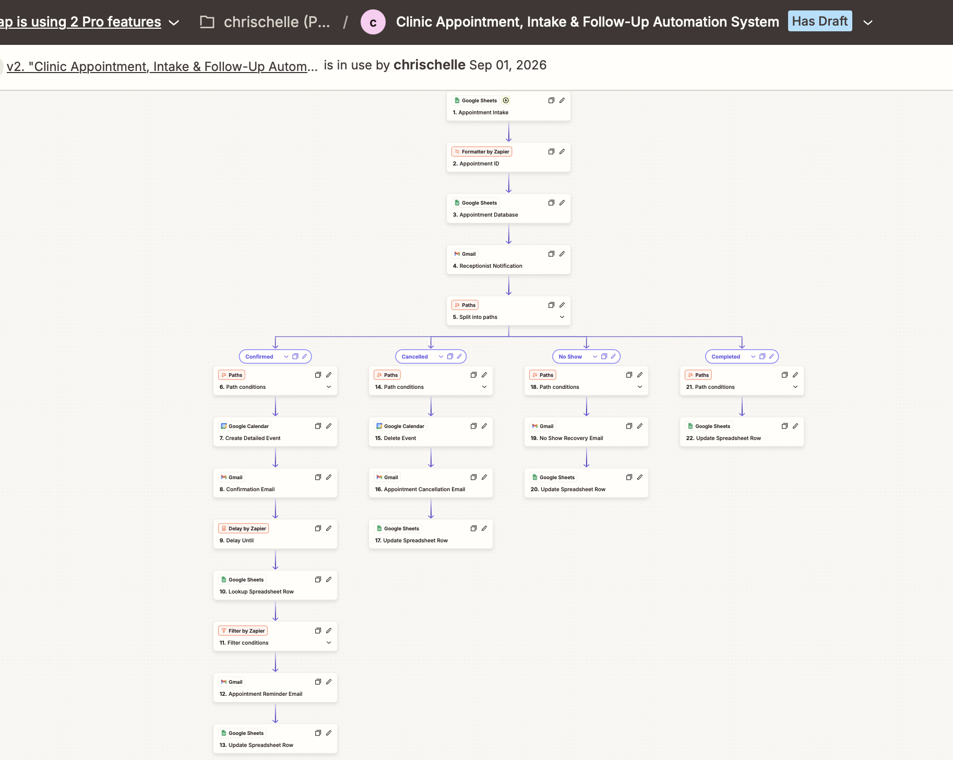Edit the No Show Recovery Email step
Image resolution: width=953 pixels, height=760 pixels.
(x=640, y=426)
